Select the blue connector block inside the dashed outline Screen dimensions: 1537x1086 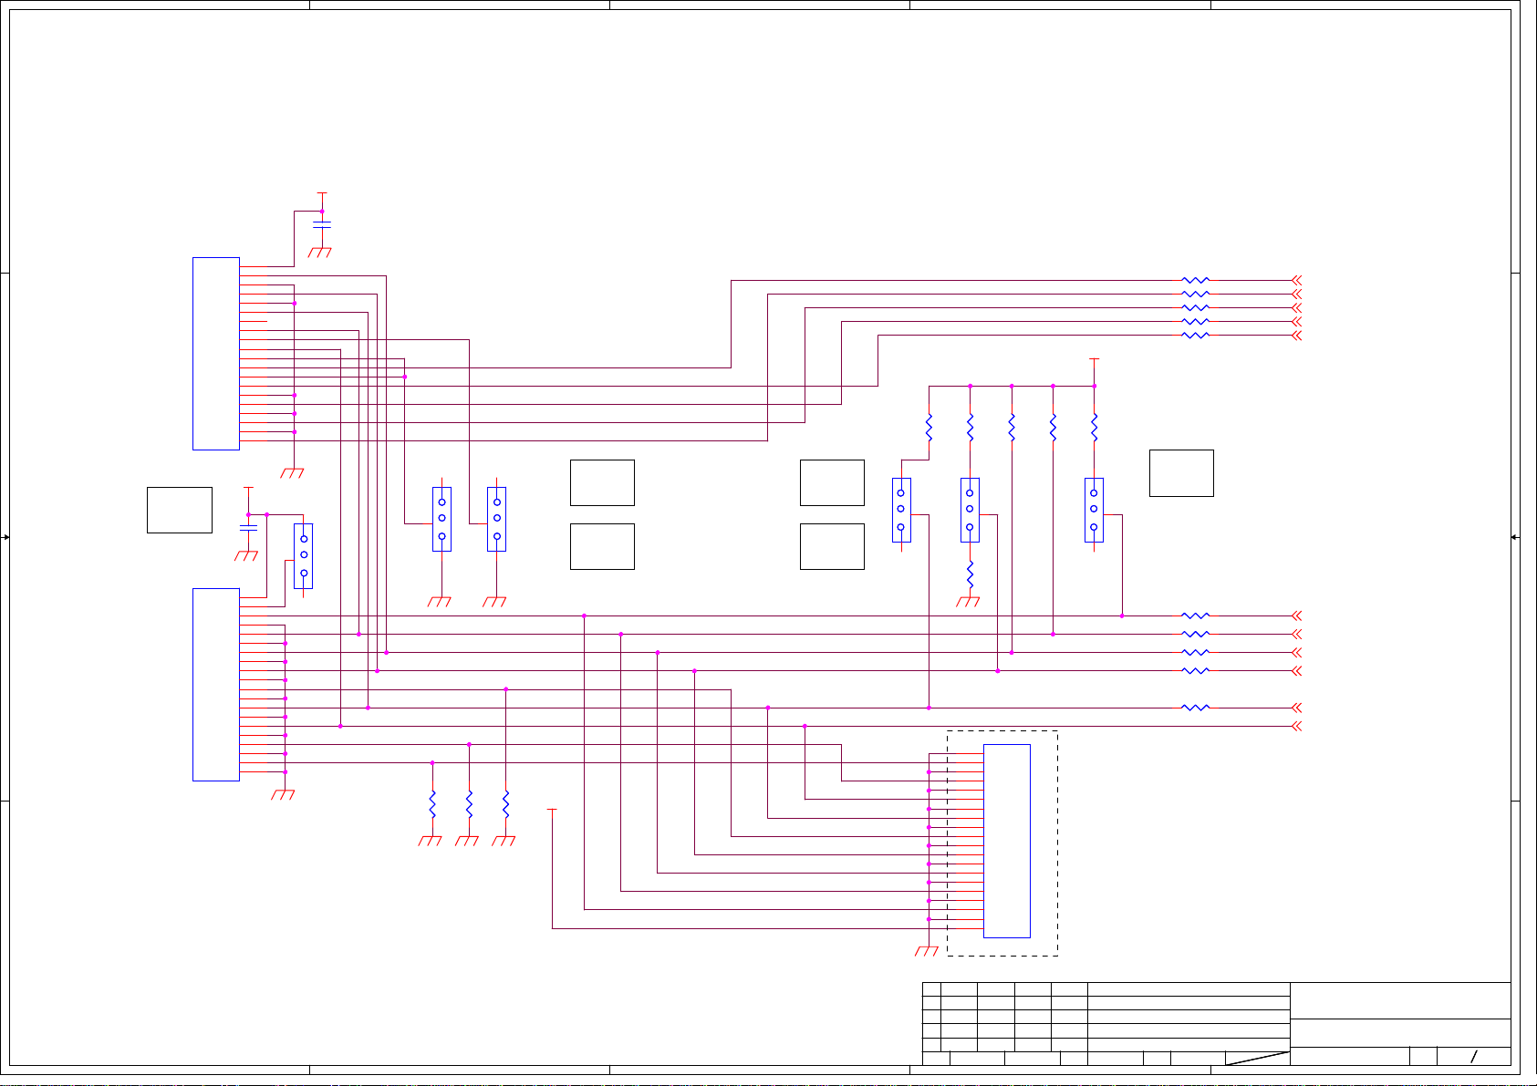(x=1007, y=841)
